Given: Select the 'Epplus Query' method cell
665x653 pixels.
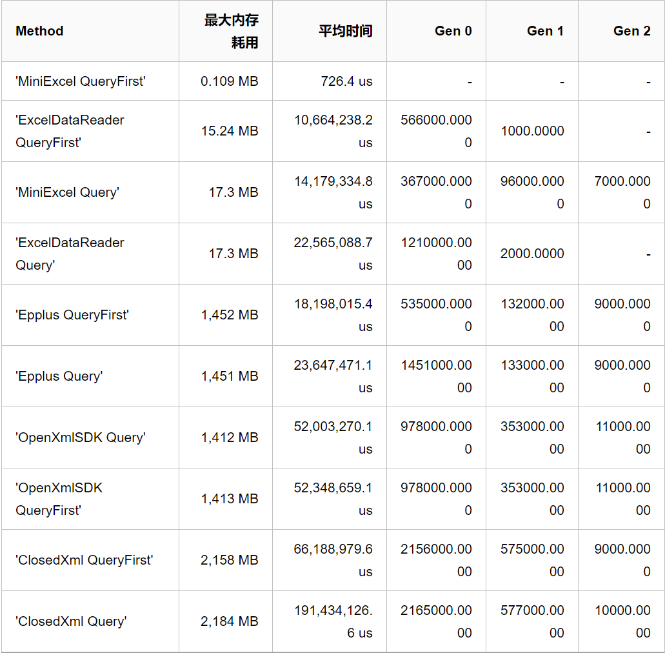Looking at the screenshot, I should (59, 376).
